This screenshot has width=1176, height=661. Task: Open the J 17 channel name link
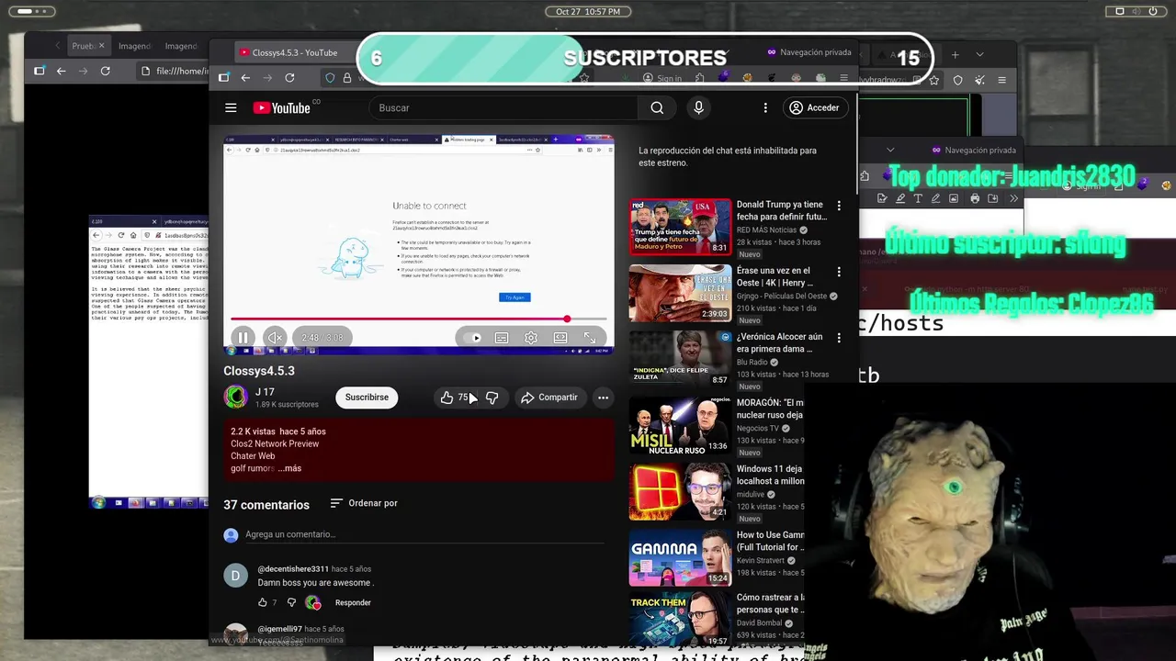click(x=265, y=392)
